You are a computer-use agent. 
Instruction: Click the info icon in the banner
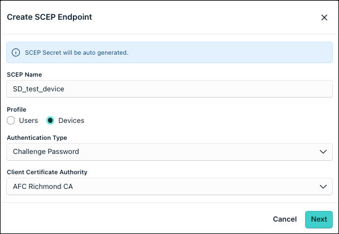tap(16, 52)
